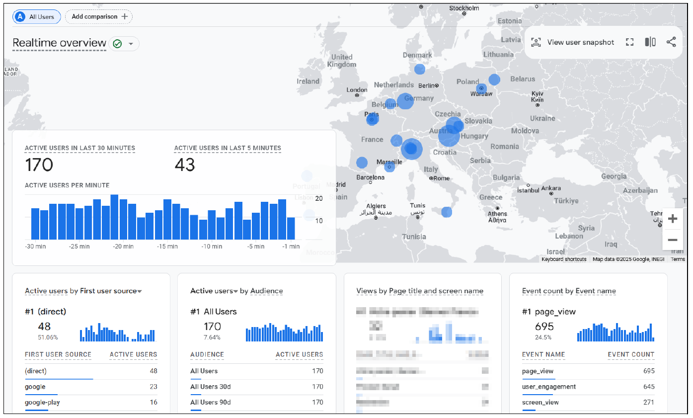Click the green data-quality checkmark icon
The width and height of the screenshot is (693, 418).
tap(117, 43)
